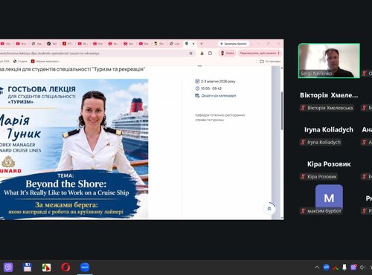Click the purple M avatar of максим бурбот
This screenshot has width=372, height=275.
329,197
